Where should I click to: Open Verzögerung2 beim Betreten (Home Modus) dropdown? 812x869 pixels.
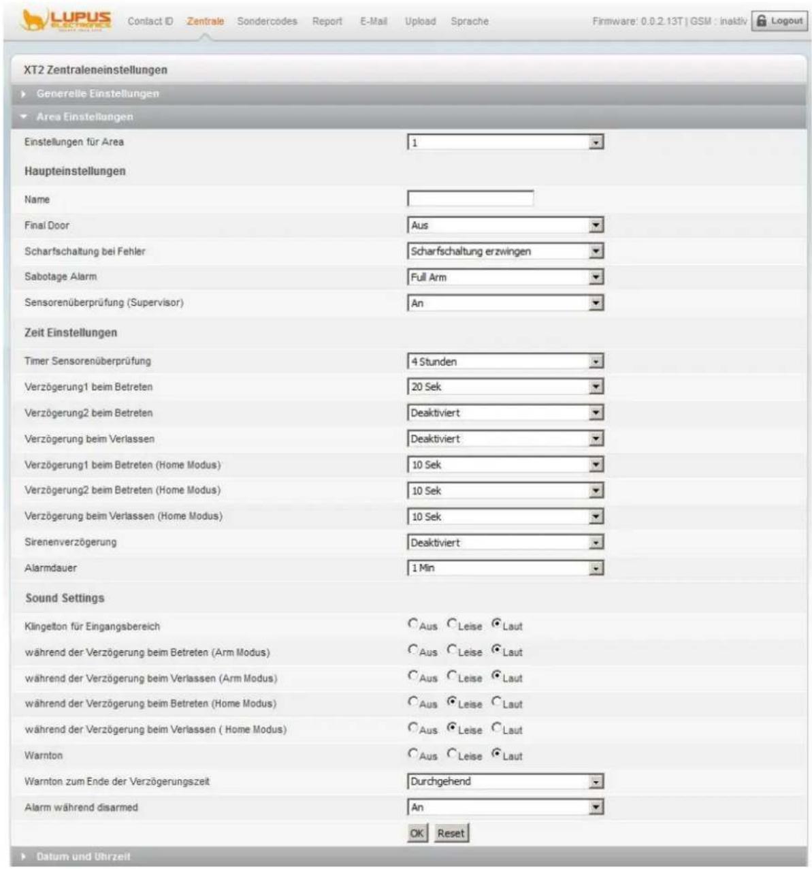(x=506, y=491)
